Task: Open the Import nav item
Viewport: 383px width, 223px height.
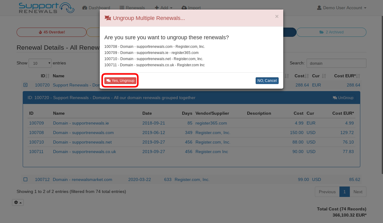Action: (191, 8)
